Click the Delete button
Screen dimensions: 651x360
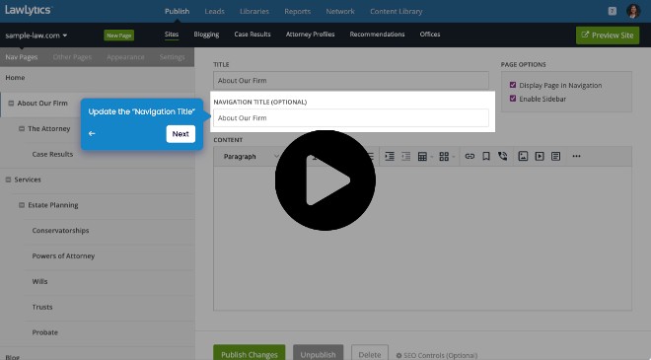[x=370, y=352]
